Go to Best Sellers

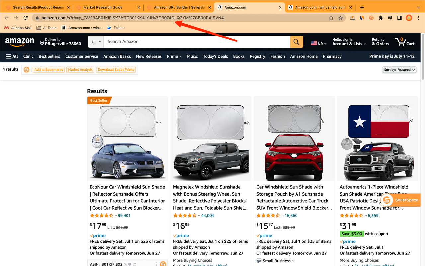tap(49, 56)
